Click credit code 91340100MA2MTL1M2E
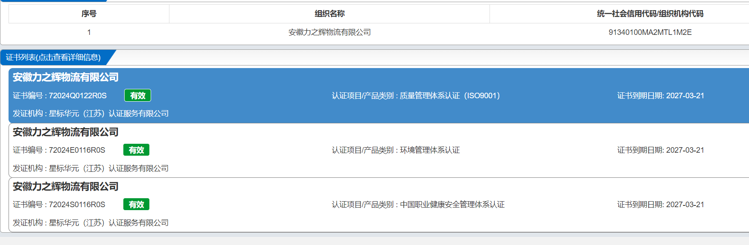Viewport: 749px width, 245px height. point(650,32)
